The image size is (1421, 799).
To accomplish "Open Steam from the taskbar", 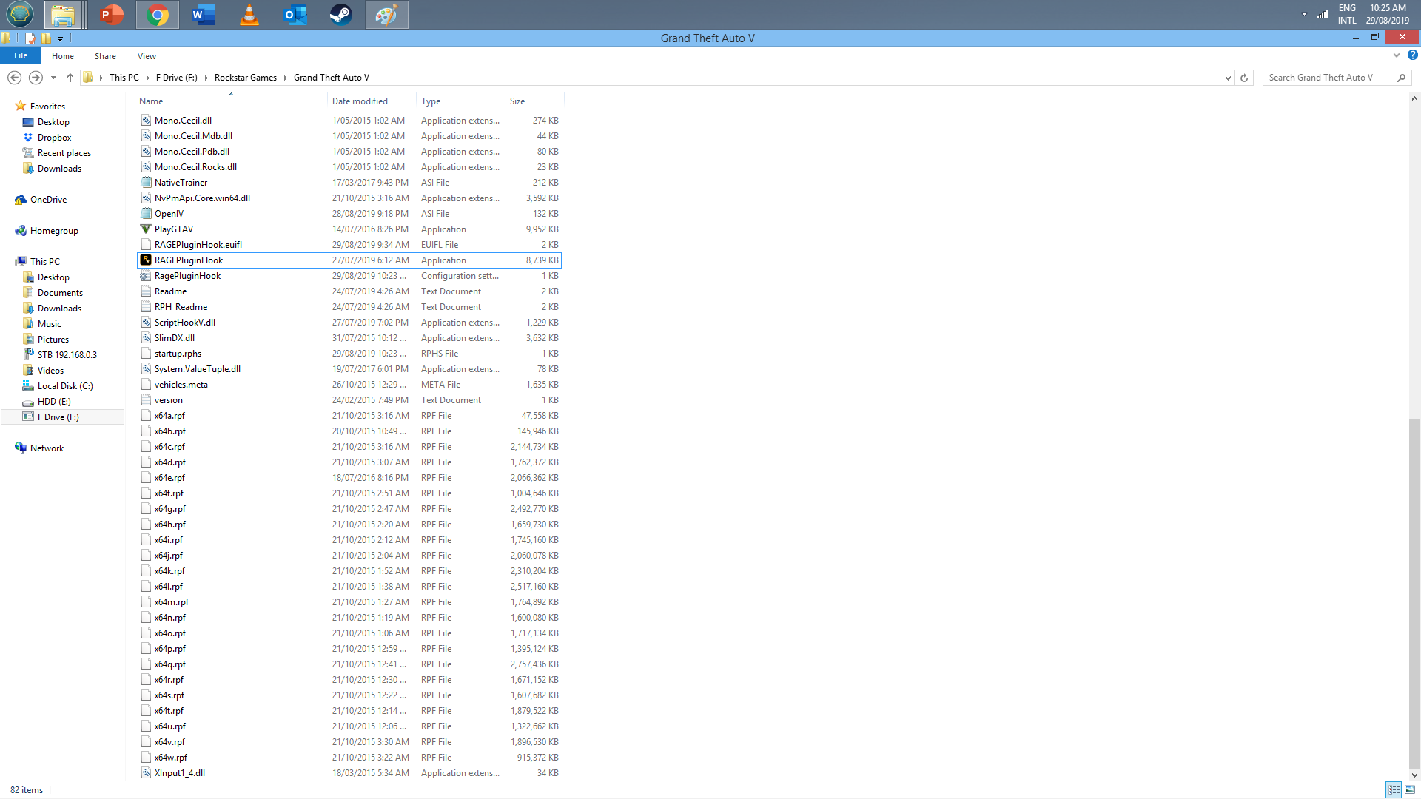I will pos(340,15).
